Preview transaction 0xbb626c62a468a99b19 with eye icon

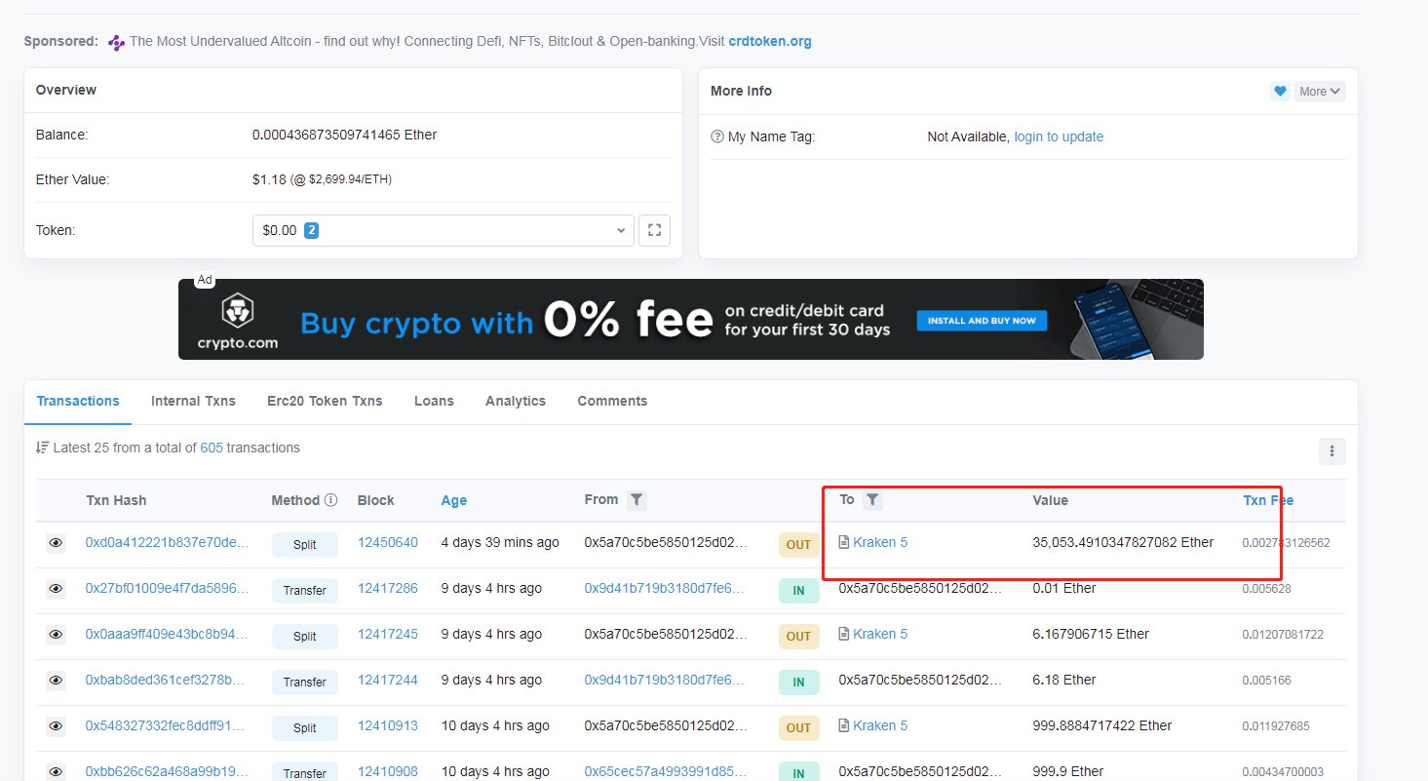click(57, 772)
